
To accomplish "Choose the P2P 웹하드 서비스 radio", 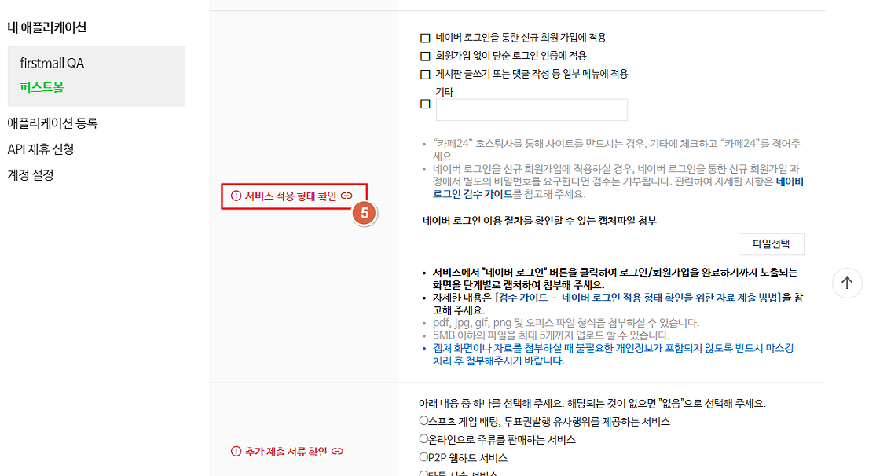I will coord(423,456).
